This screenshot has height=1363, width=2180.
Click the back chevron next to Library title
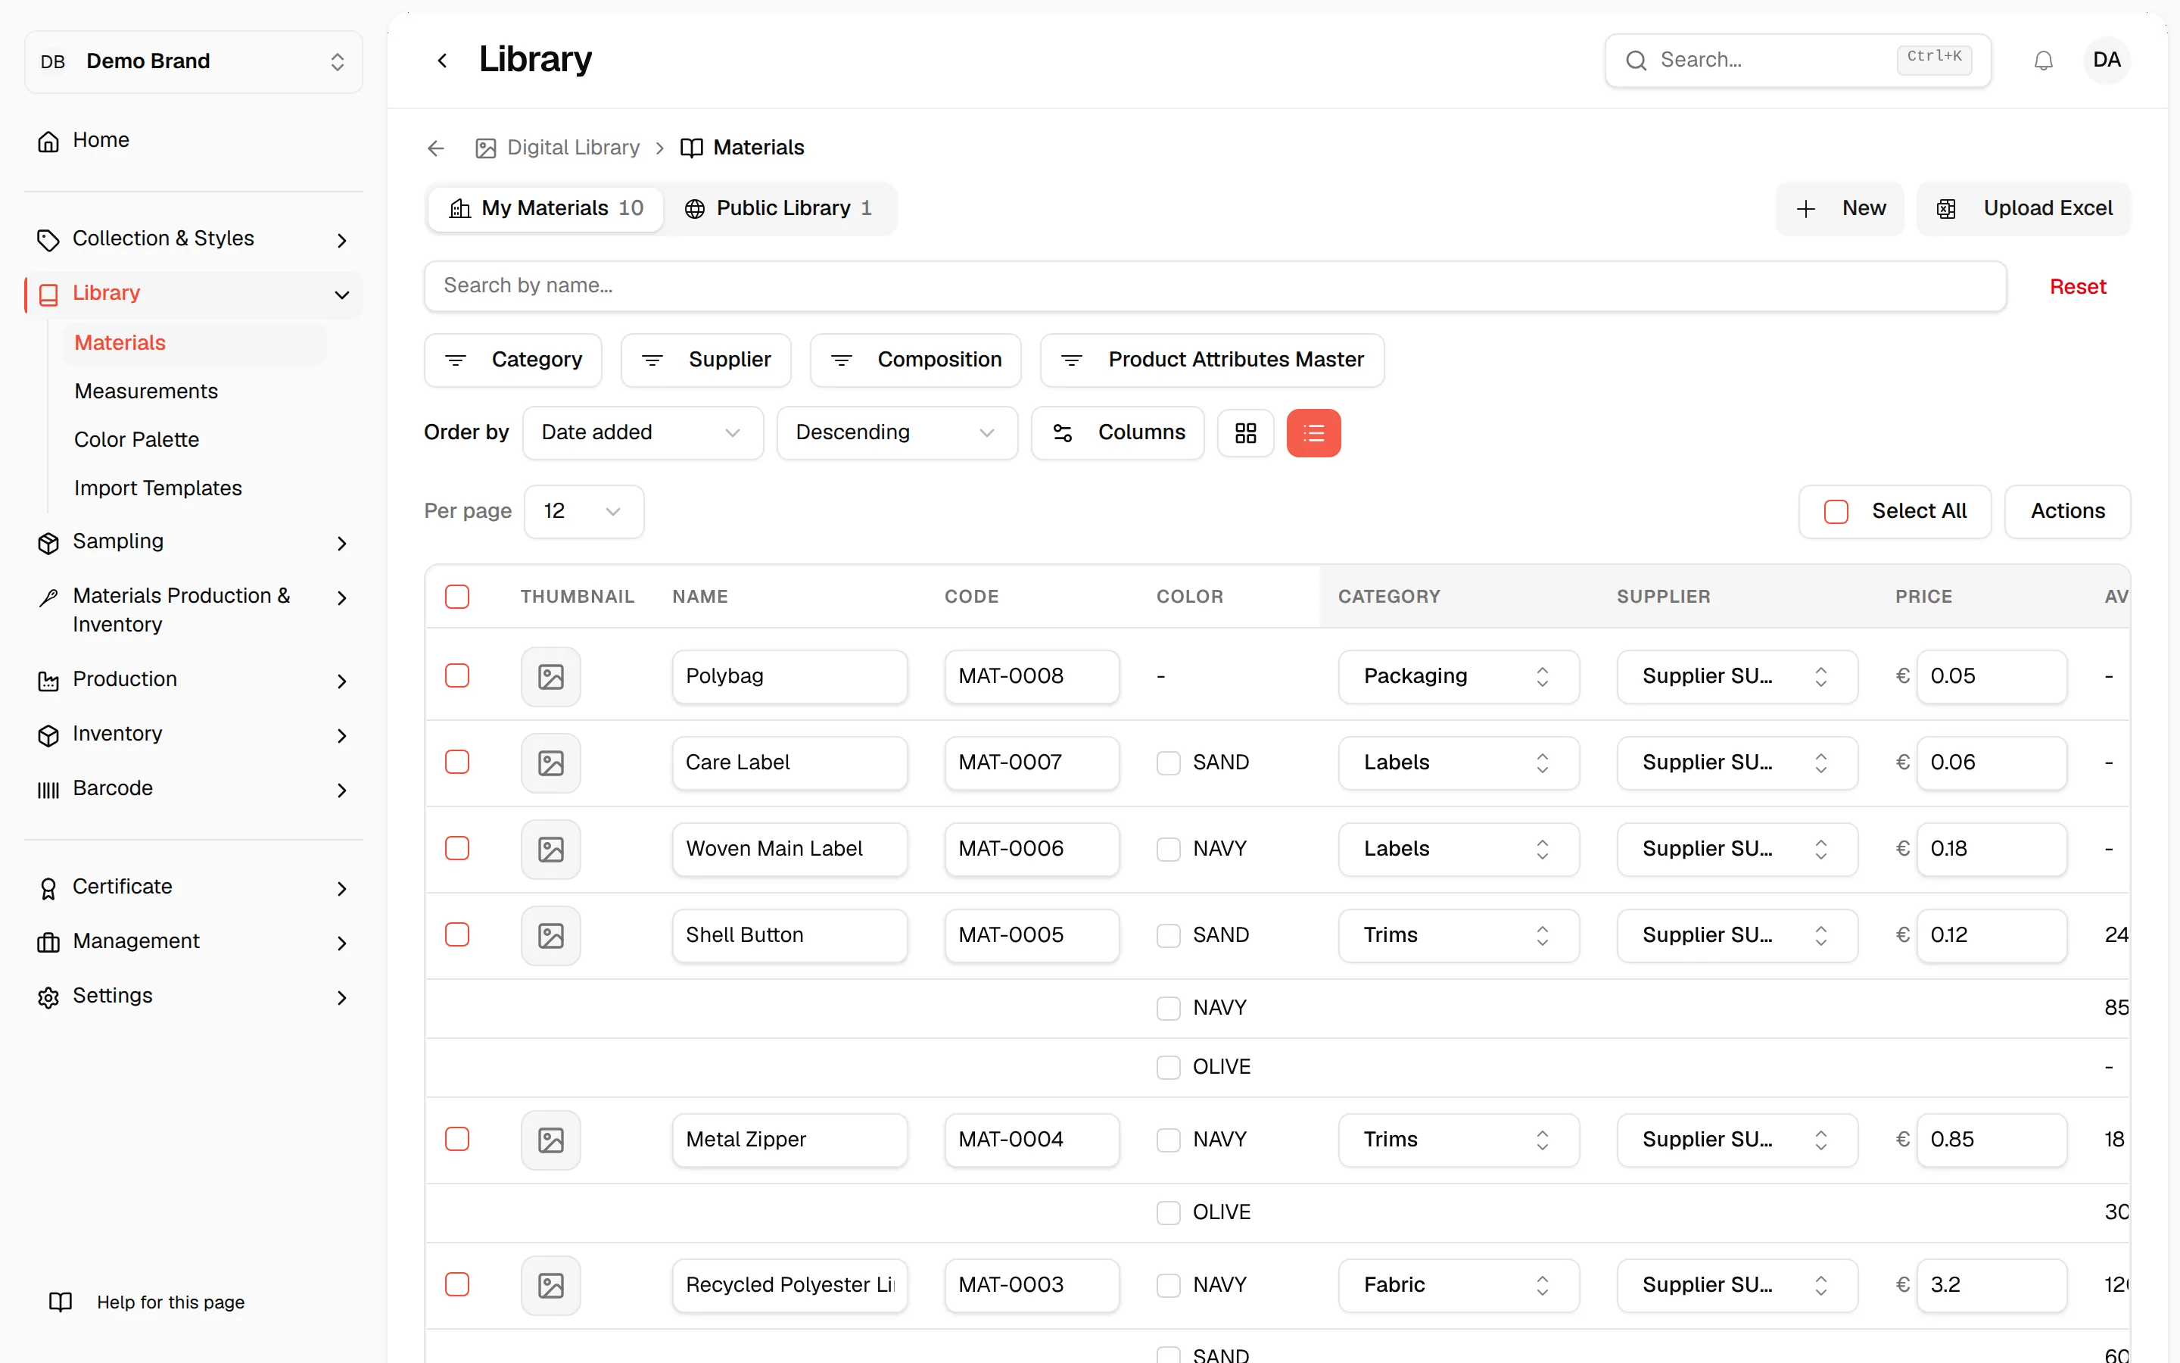(442, 61)
